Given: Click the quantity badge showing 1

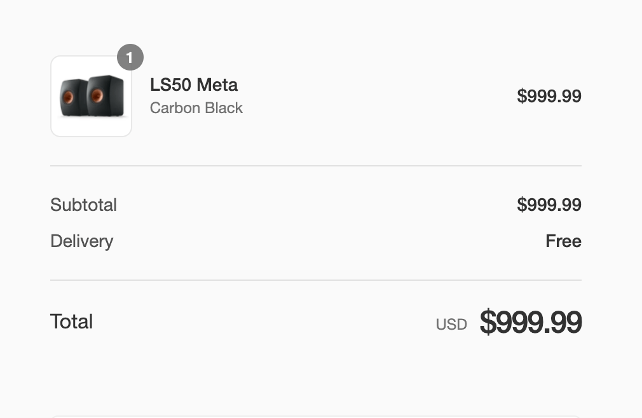Looking at the screenshot, I should [x=130, y=58].
